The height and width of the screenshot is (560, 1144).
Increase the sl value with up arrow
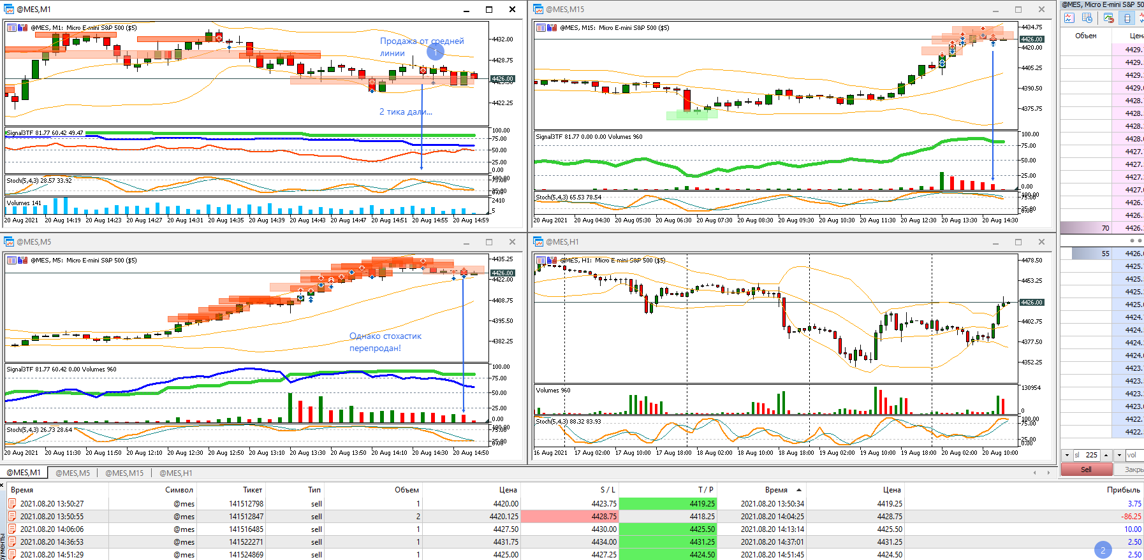coord(1106,455)
